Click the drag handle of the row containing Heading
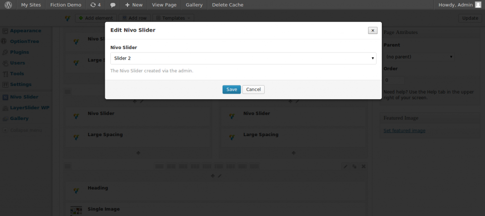The height and width of the screenshot is (216, 485). [68, 166]
